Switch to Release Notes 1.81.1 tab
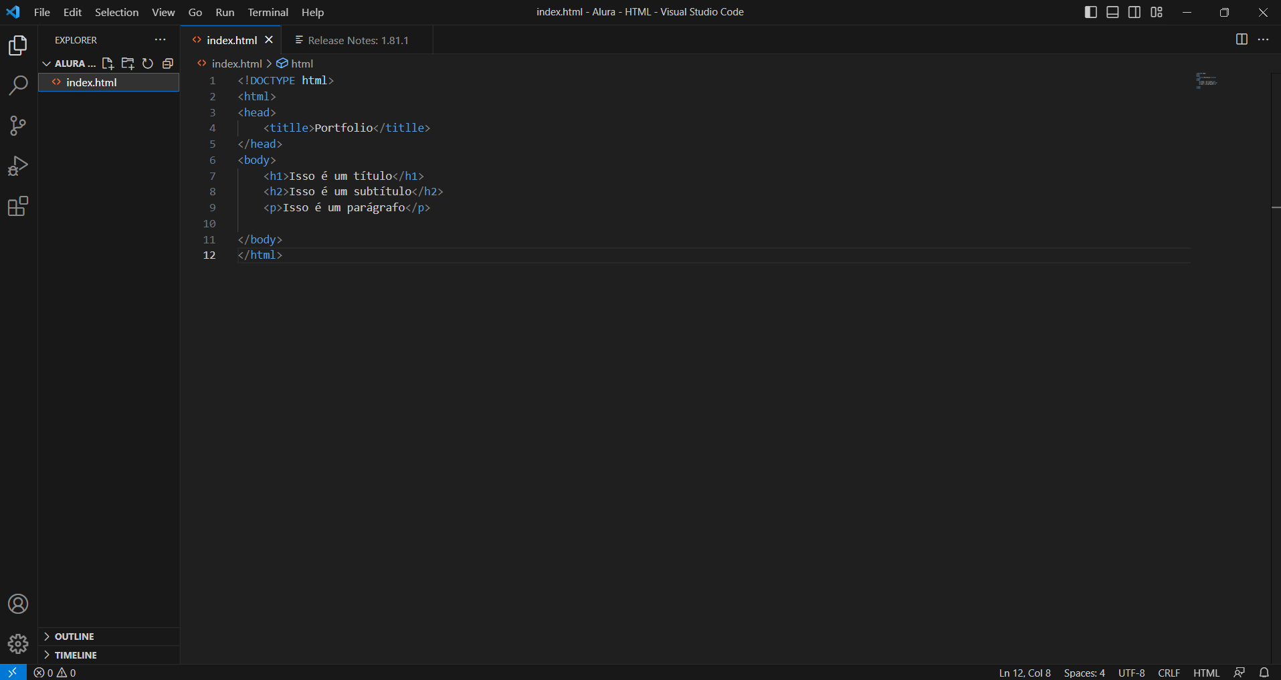Viewport: 1281px width, 680px height. (357, 40)
